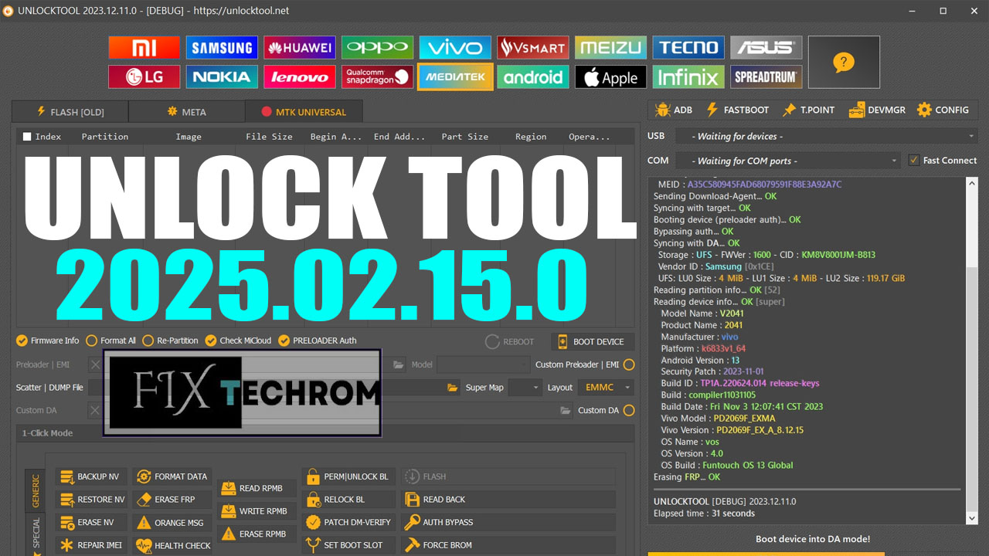The width and height of the screenshot is (989, 556).
Task: Select the Huawei brand logo
Action: (300, 48)
